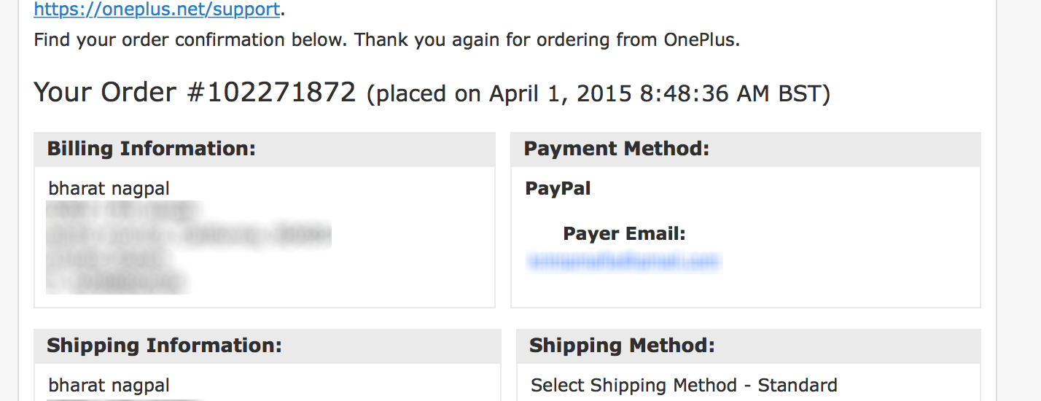Click the PayPal payment text
The image size is (1041, 401).
[x=558, y=189]
